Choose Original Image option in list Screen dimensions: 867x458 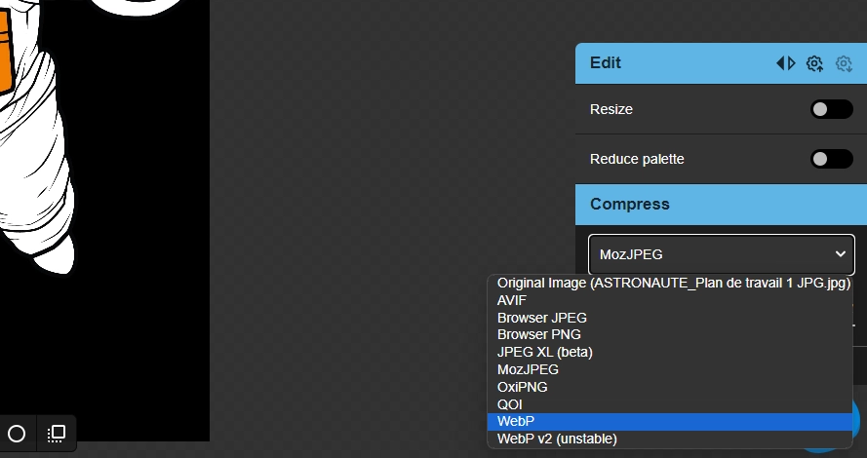tap(670, 283)
